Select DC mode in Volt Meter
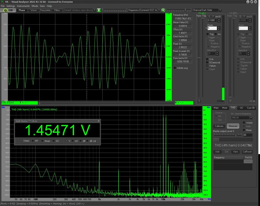The image size is (260, 206). tap(54, 141)
